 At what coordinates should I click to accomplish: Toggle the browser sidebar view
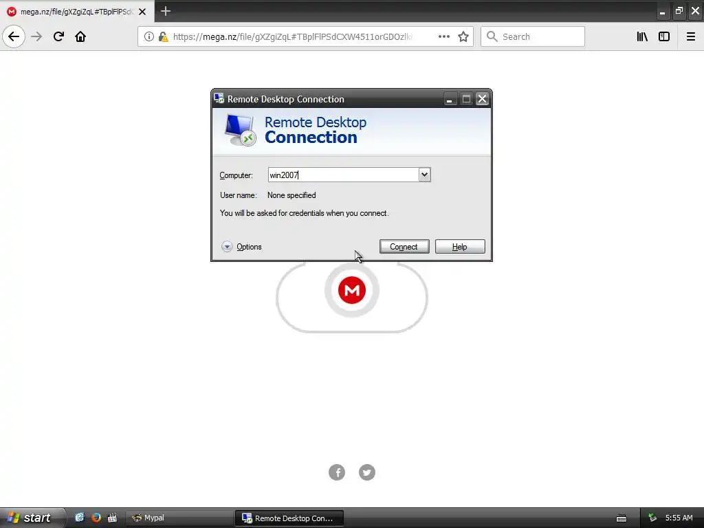(x=664, y=37)
